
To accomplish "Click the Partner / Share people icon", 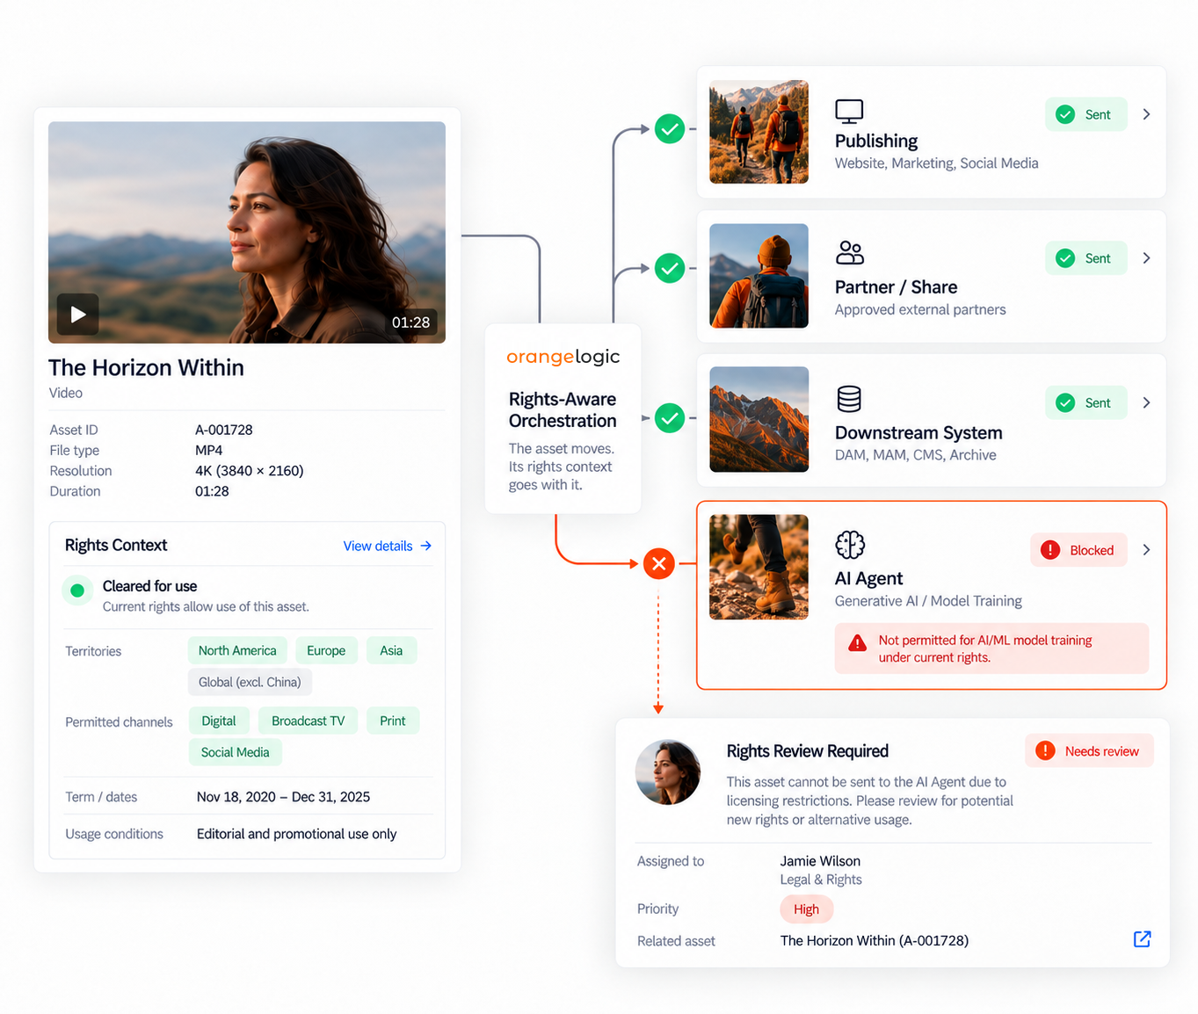I will (x=849, y=253).
